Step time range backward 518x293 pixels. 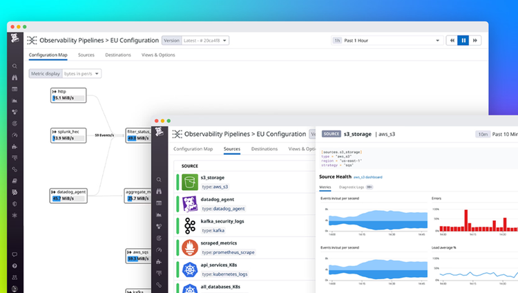(452, 40)
